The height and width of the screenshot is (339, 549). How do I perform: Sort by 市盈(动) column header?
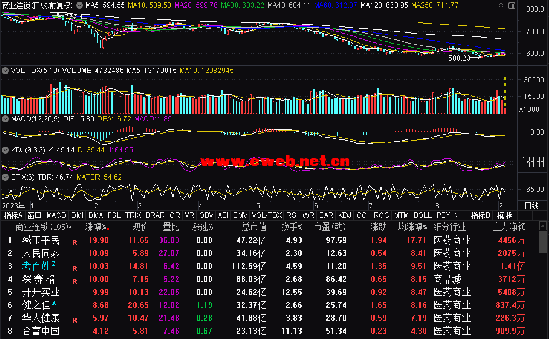point(329,227)
